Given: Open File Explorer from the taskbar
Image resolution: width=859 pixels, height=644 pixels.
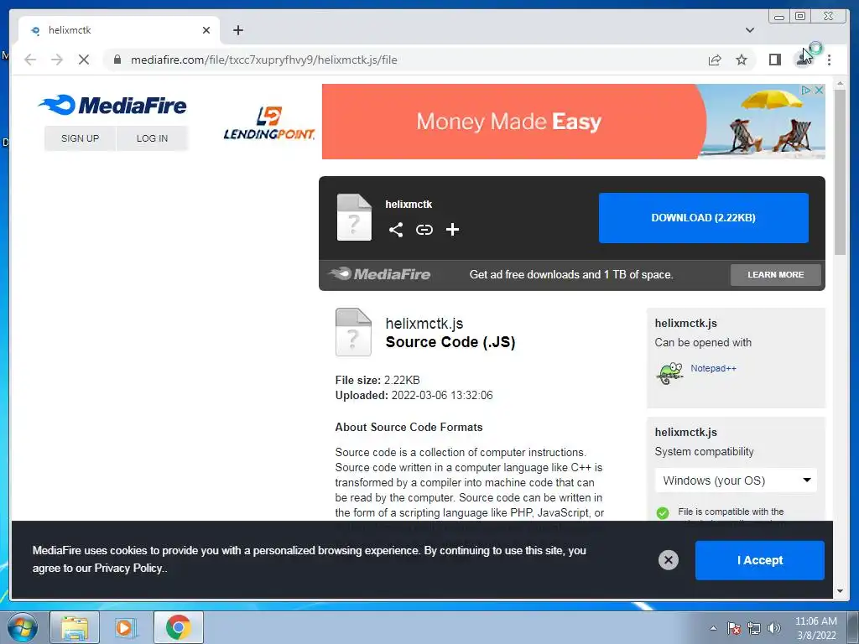Looking at the screenshot, I should 75,627.
